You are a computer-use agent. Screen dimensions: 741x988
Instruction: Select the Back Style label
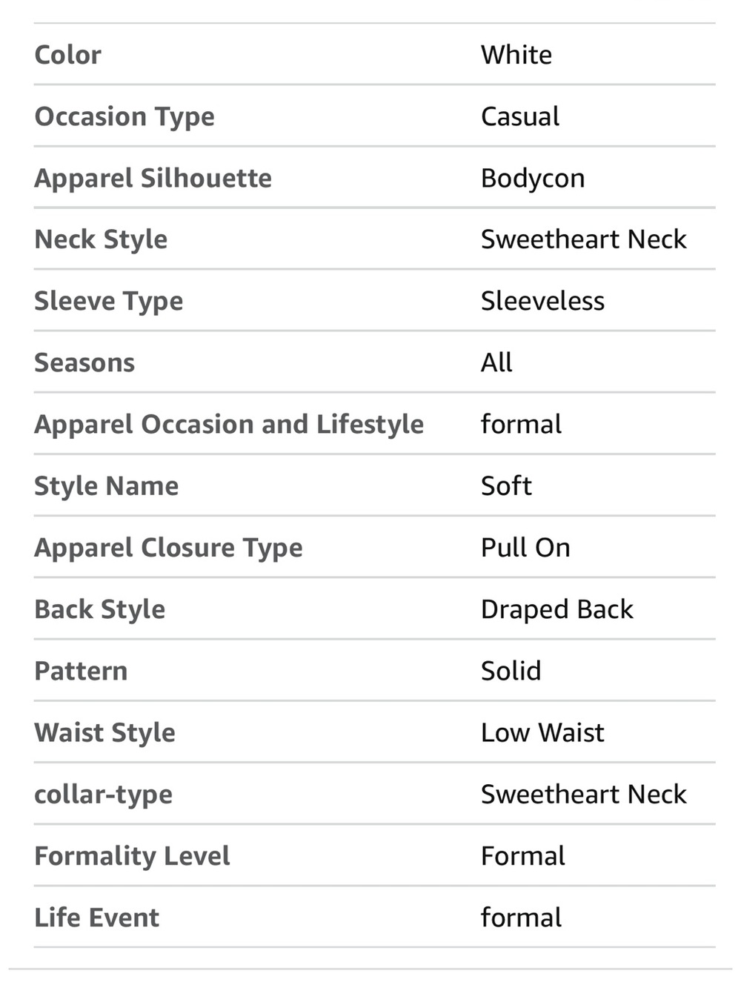coord(100,610)
